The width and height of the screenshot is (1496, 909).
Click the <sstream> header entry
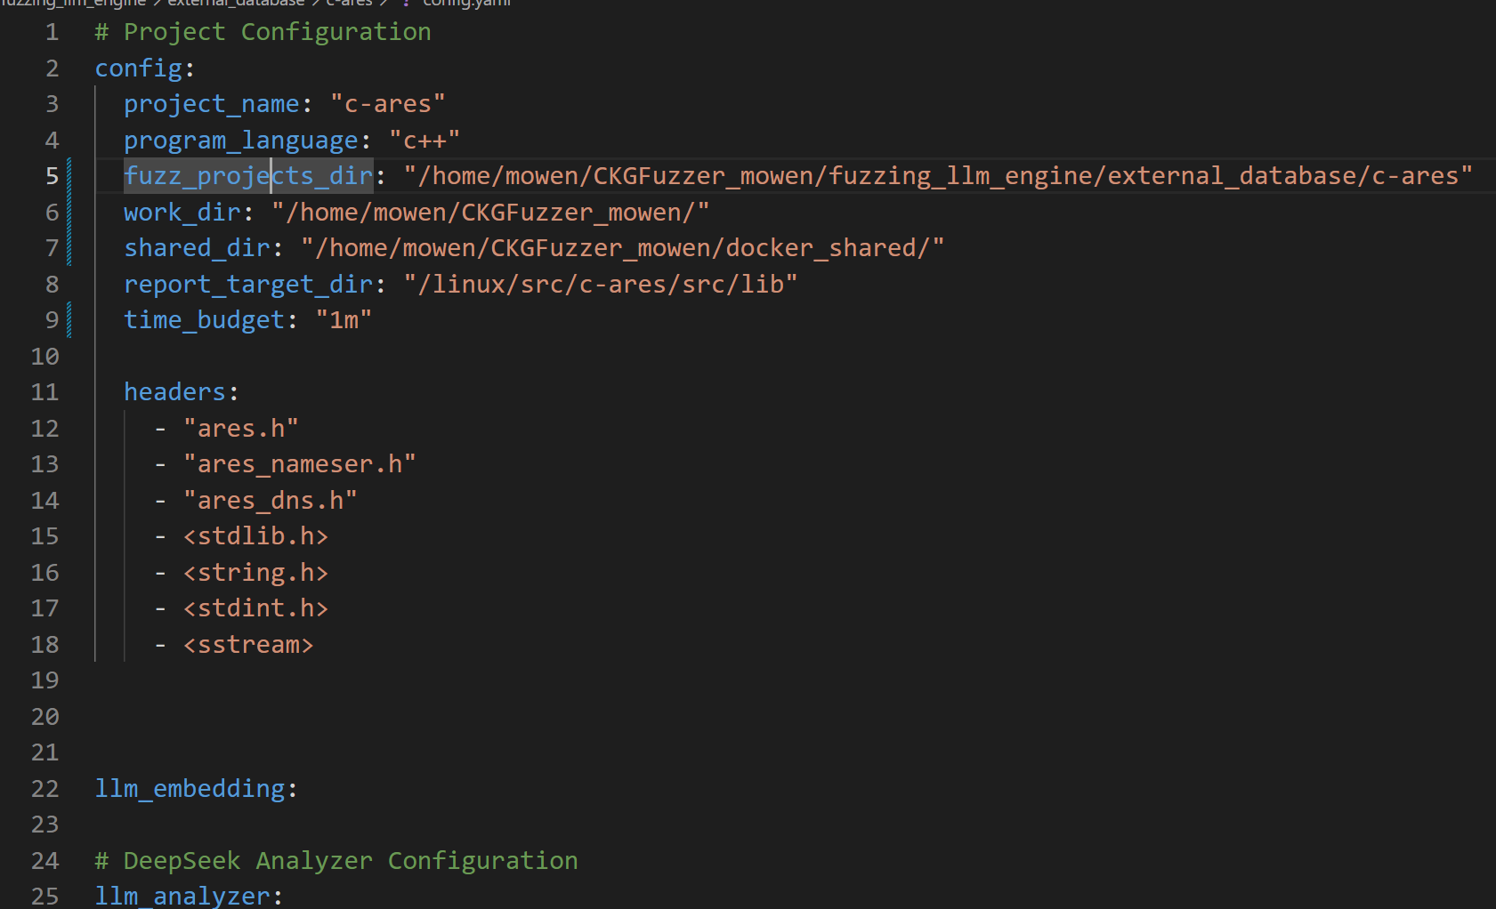[248, 645]
